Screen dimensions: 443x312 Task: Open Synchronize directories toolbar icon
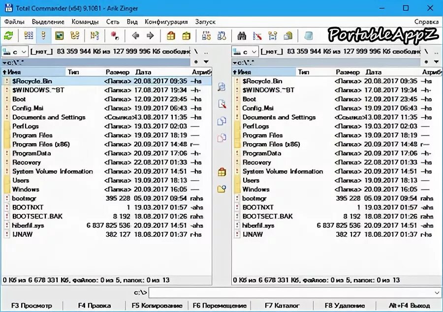(x=273, y=35)
